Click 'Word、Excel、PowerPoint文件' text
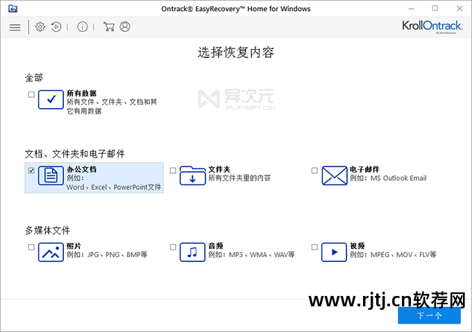Screen dimensions: 472x332 tap(114, 187)
